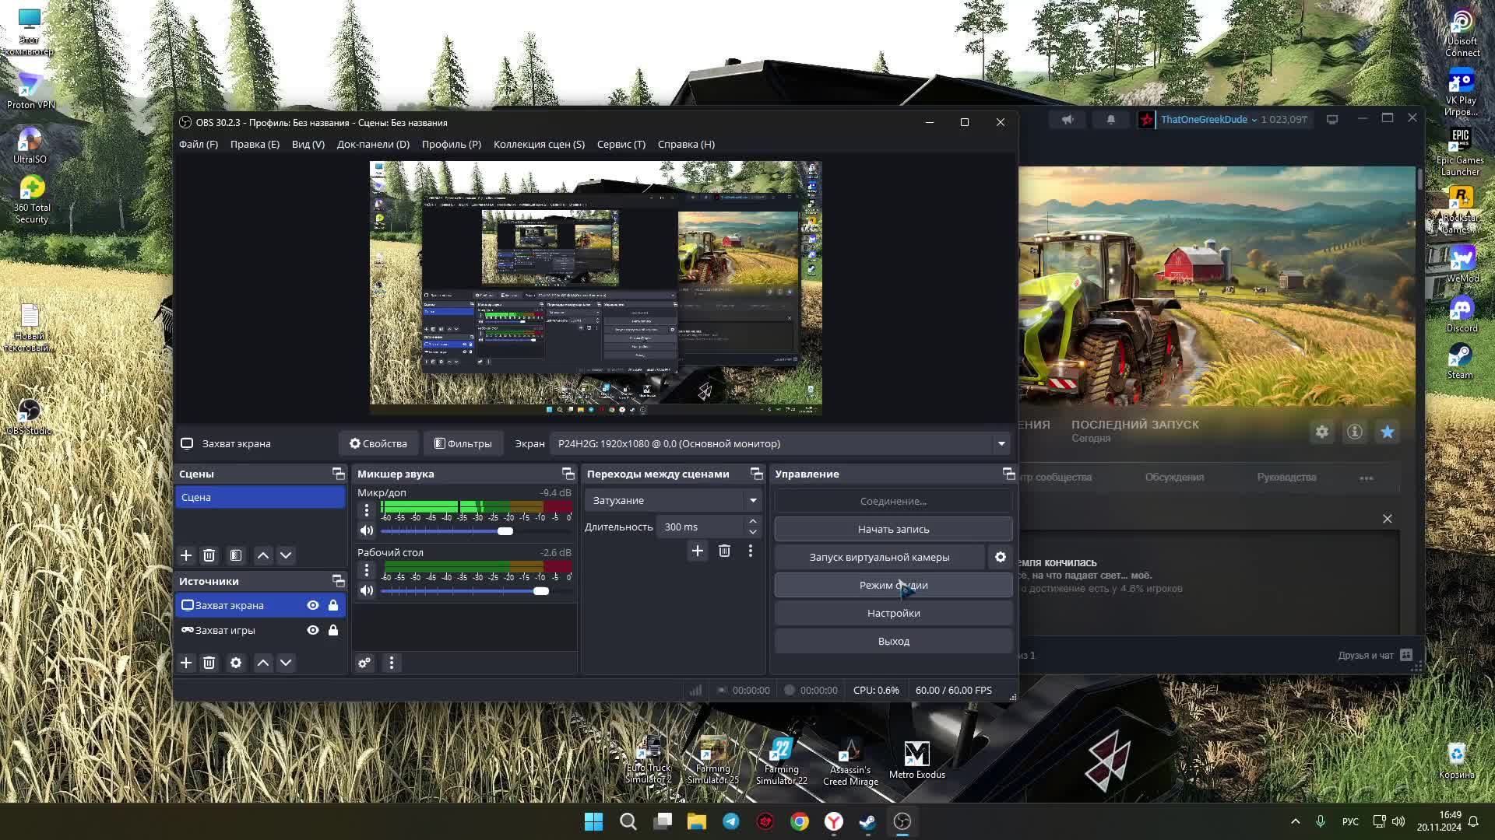
Task: Unlock the Захват игры source
Action: point(333,630)
